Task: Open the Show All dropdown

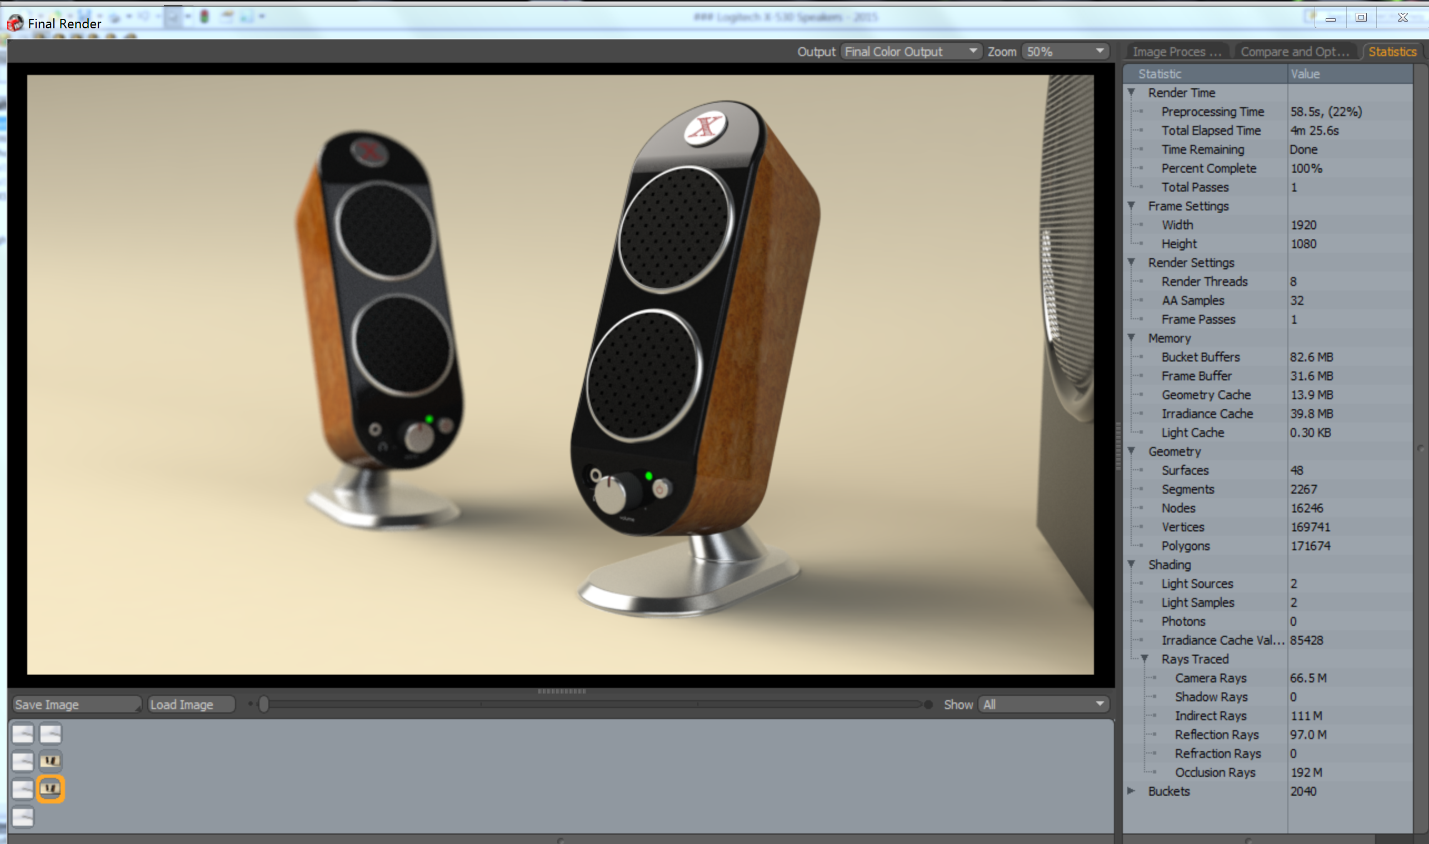Action: pos(1043,704)
